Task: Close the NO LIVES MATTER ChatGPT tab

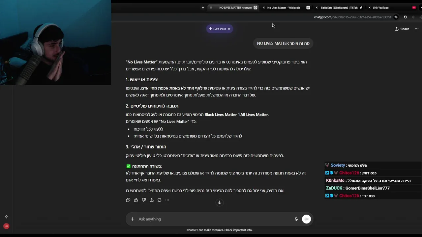Action: [x=211, y=8]
